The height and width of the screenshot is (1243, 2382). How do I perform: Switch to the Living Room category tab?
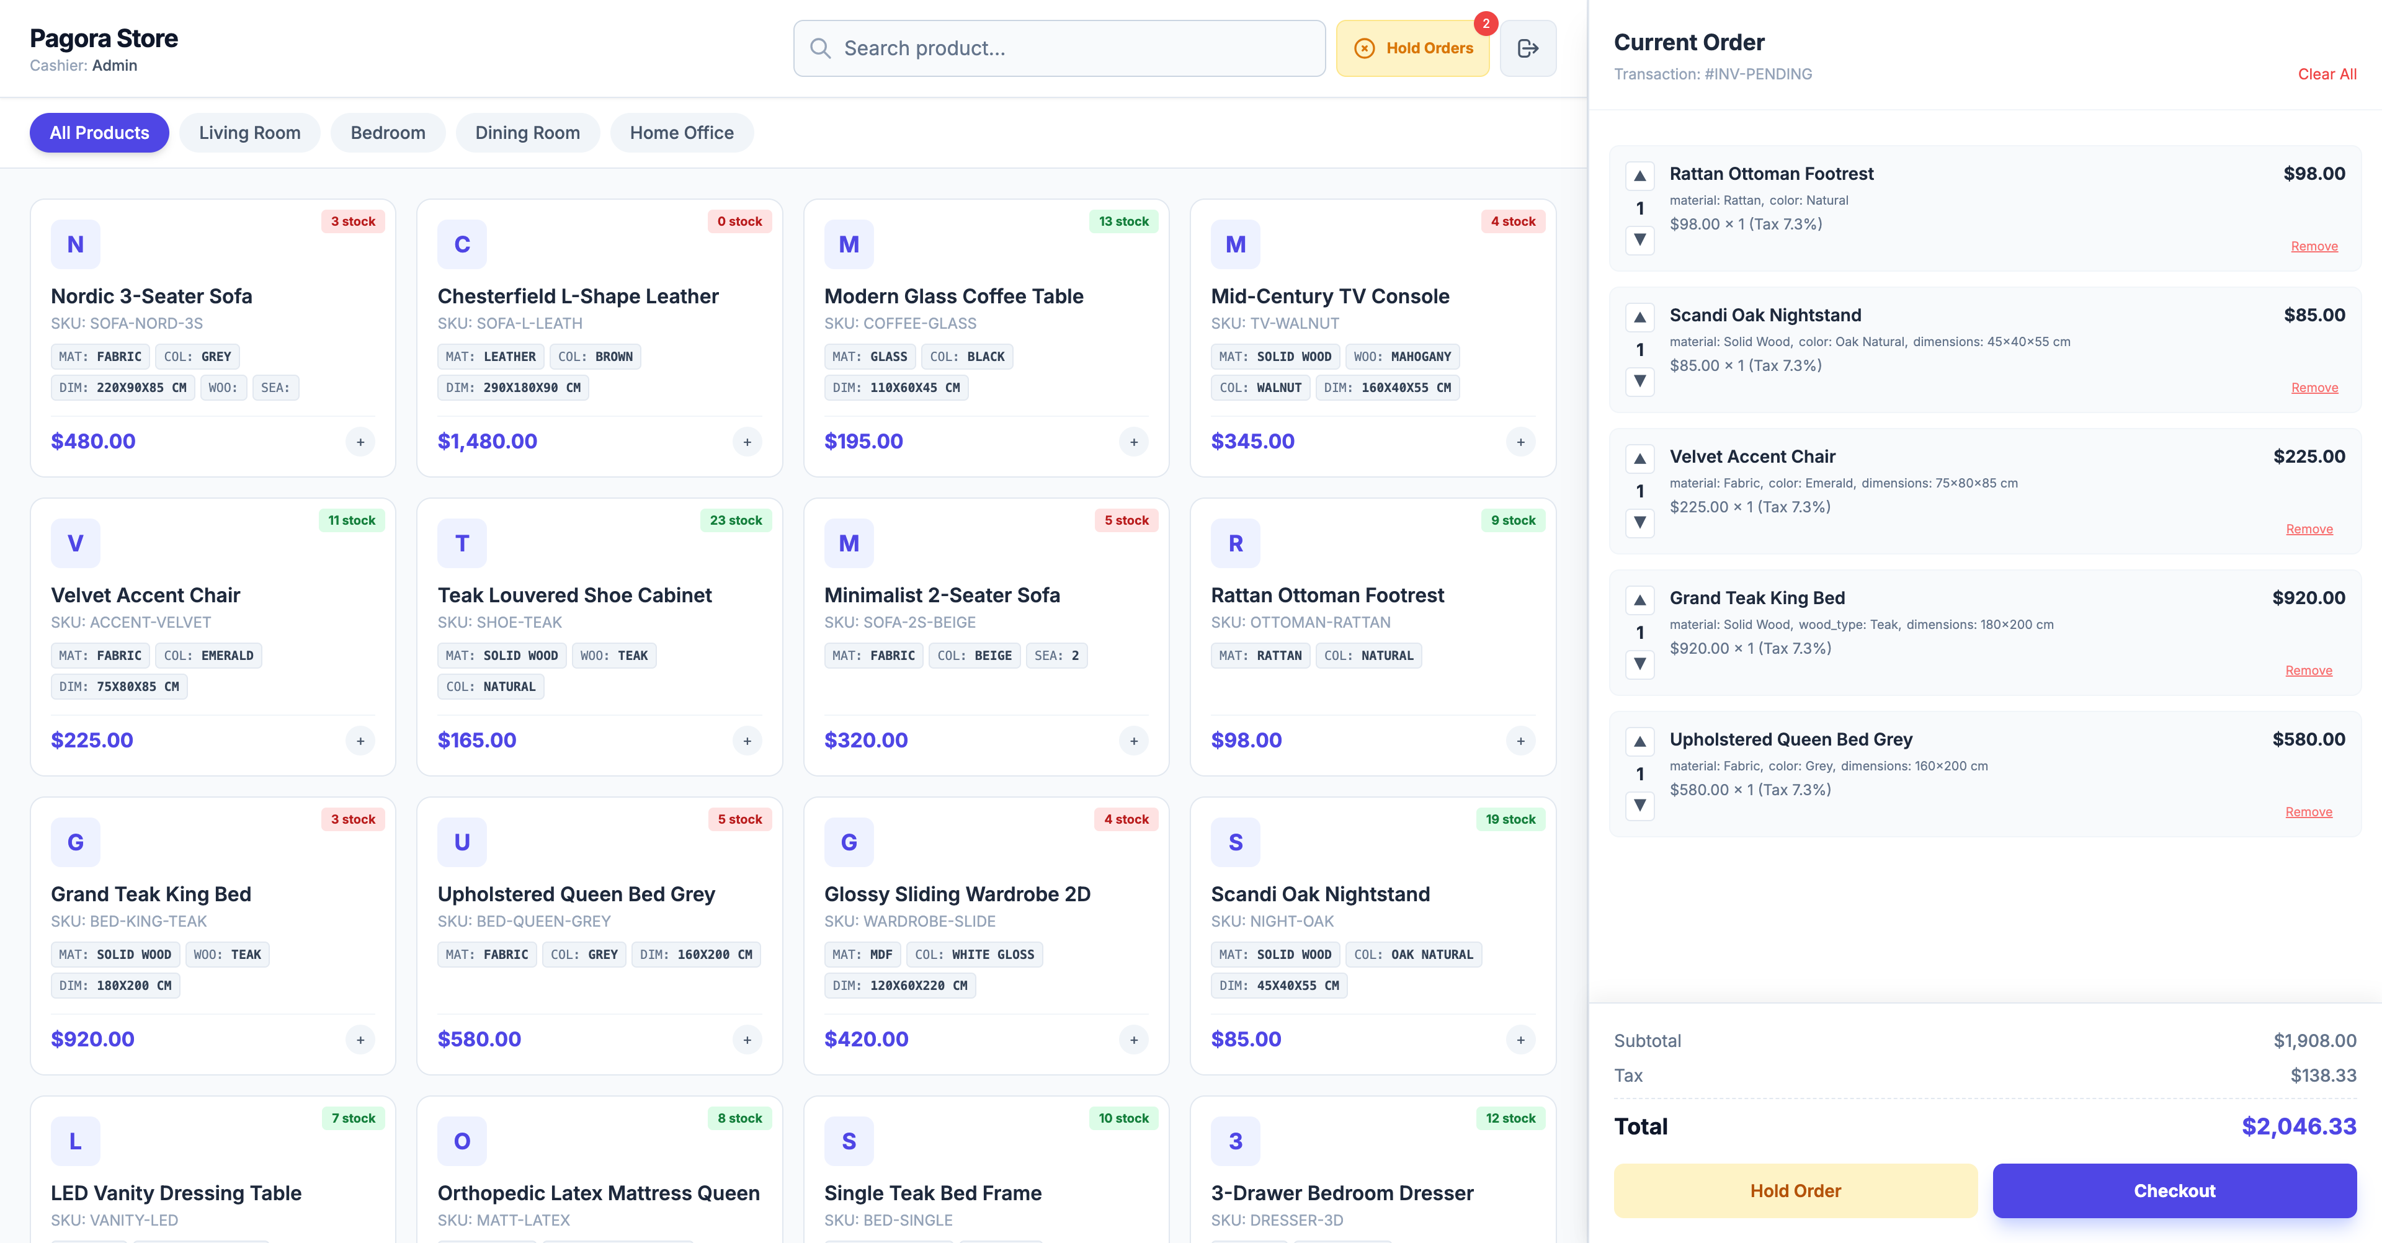click(x=249, y=133)
